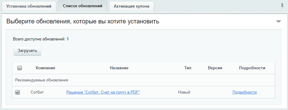
Task: Click the Название column header
Action: pyautogui.click(x=119, y=68)
